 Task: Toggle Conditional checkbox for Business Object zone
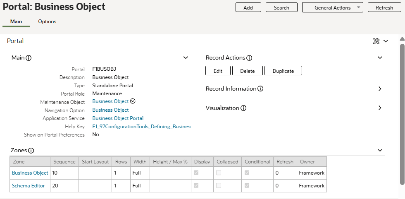click(x=247, y=173)
